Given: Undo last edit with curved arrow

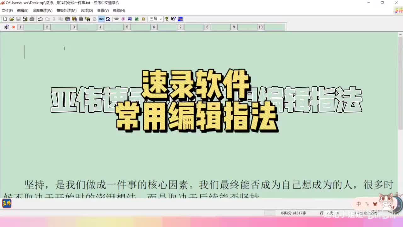Looking at the screenshot, I should pos(40,19).
